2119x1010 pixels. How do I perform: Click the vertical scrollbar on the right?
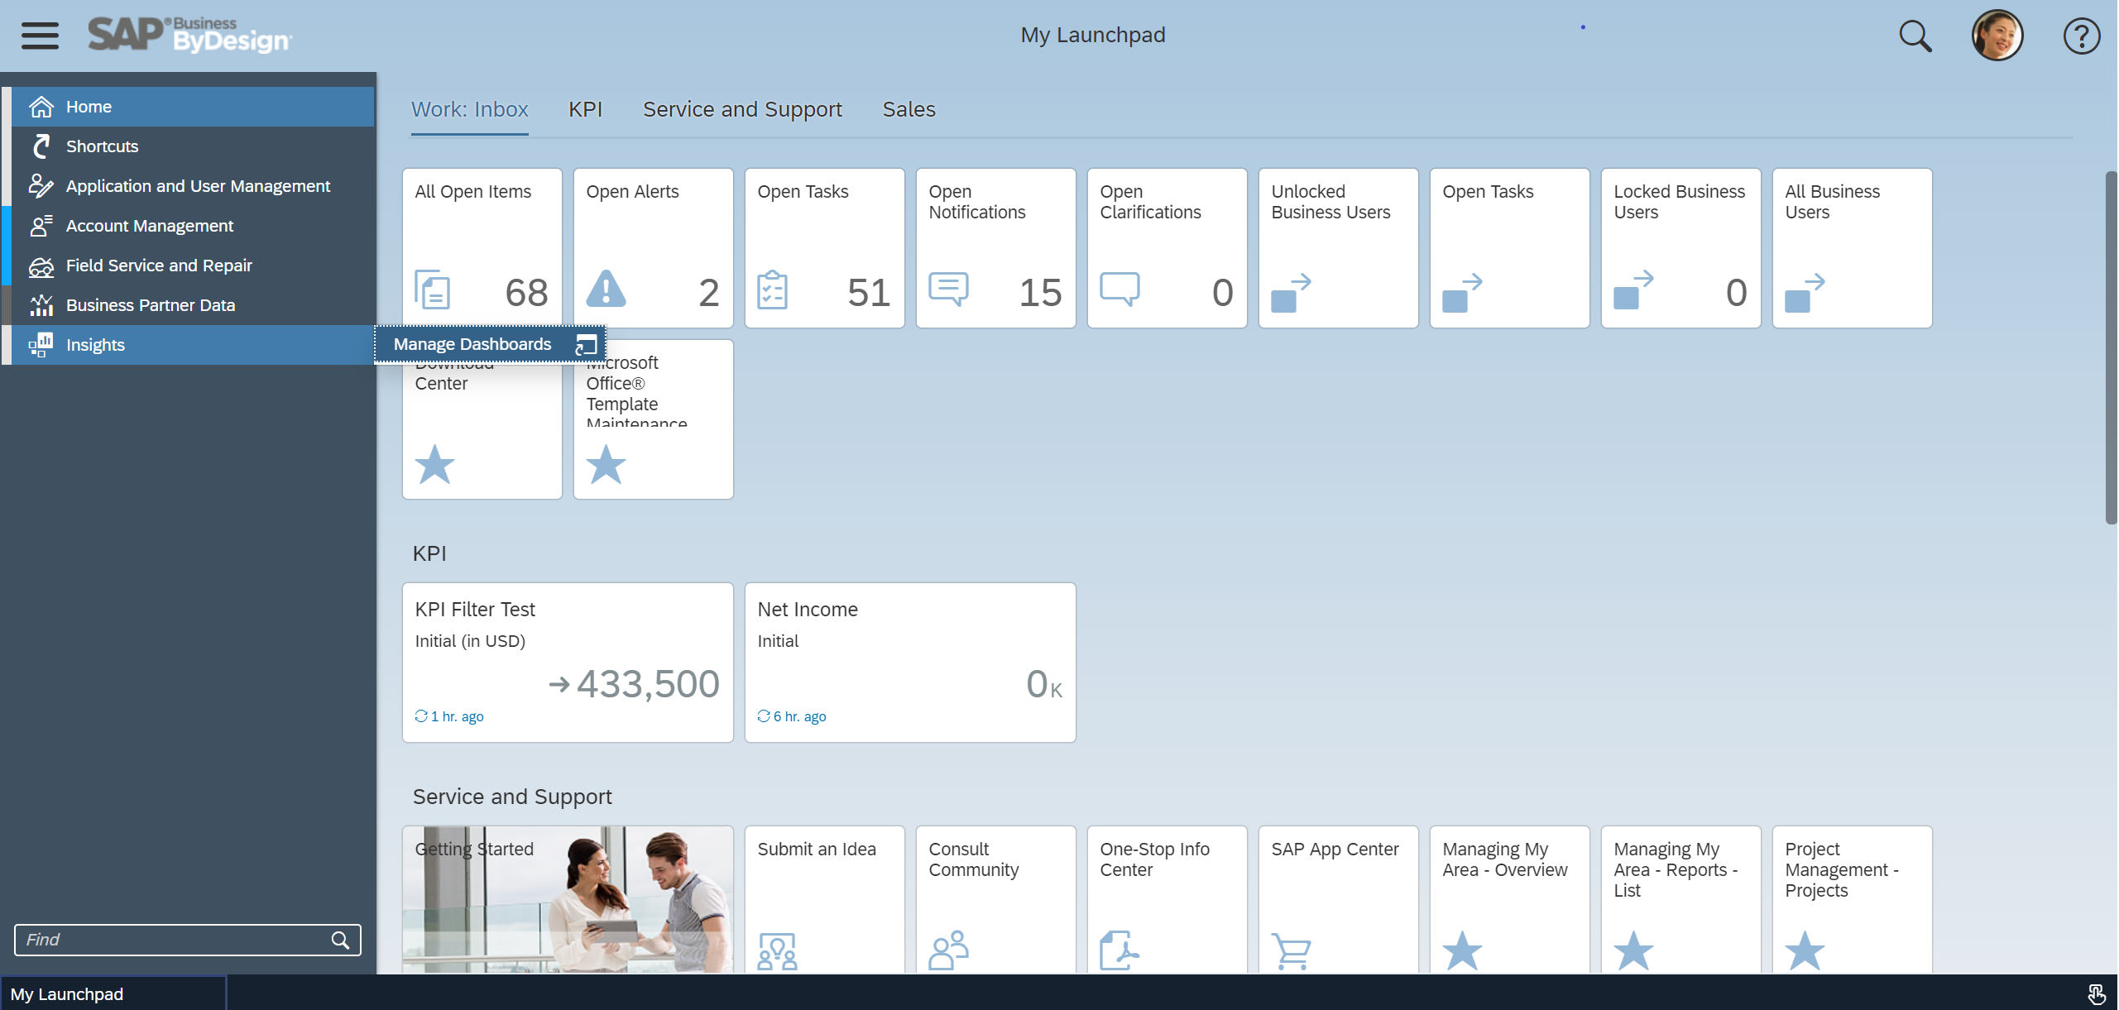click(2111, 347)
